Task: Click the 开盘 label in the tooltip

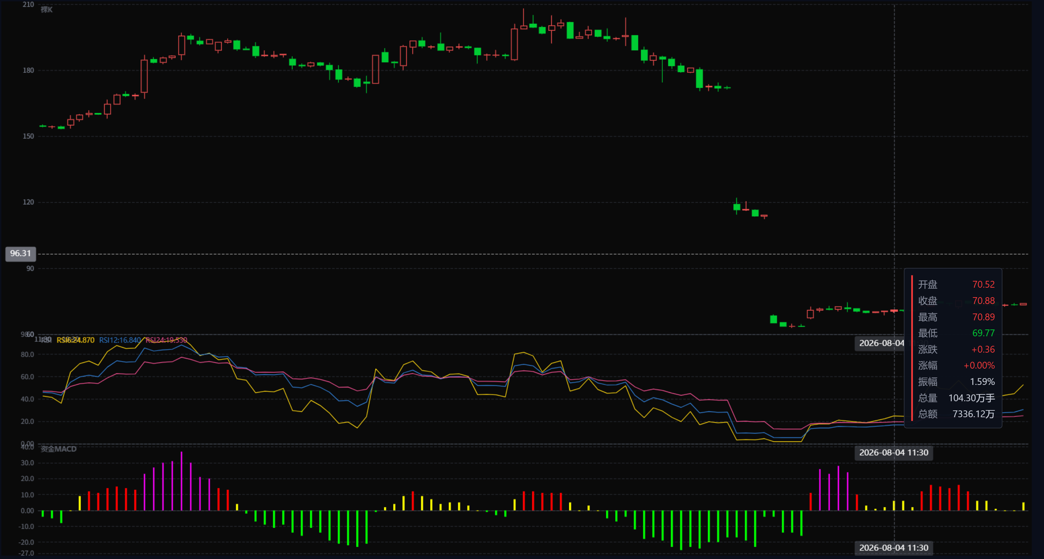Action: (x=928, y=285)
